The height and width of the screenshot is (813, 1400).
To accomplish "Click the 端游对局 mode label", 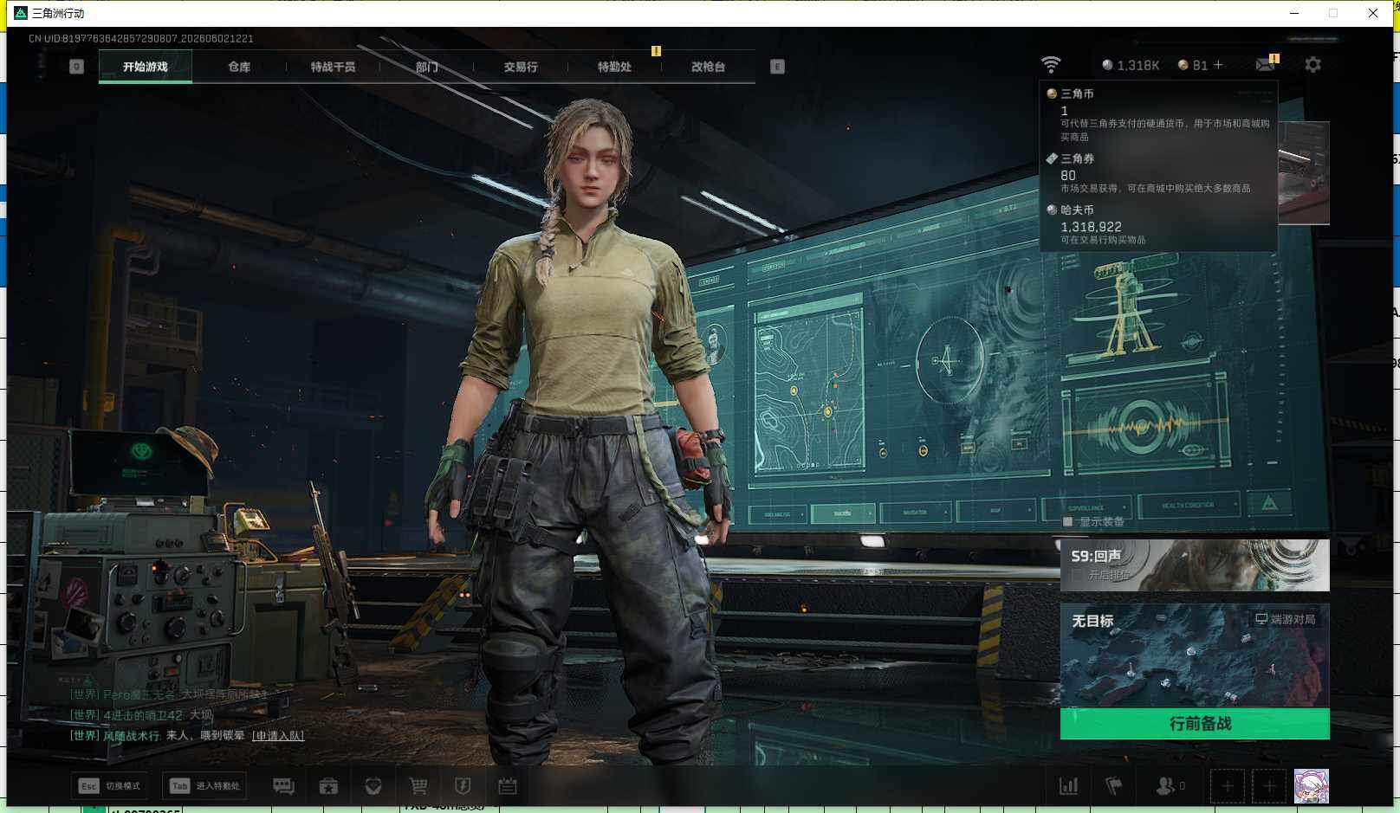I will 1286,619.
